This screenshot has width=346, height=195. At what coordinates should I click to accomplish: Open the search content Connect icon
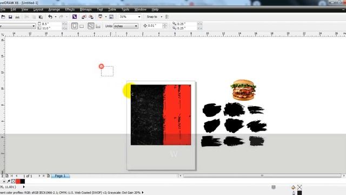click(75, 17)
